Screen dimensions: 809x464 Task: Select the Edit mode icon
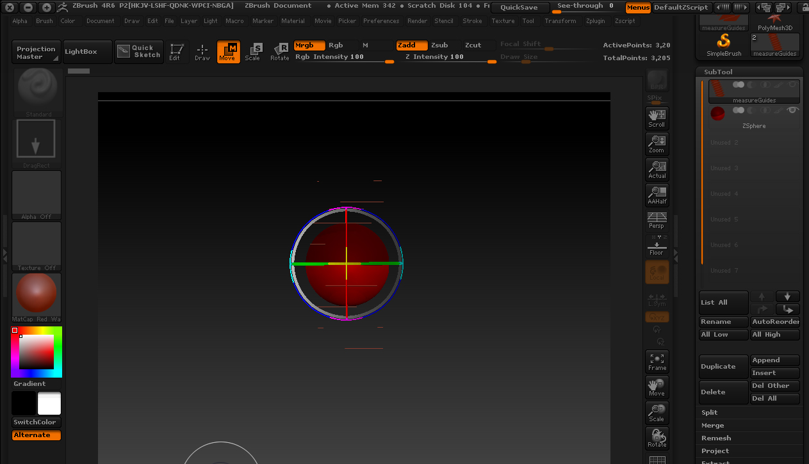176,52
